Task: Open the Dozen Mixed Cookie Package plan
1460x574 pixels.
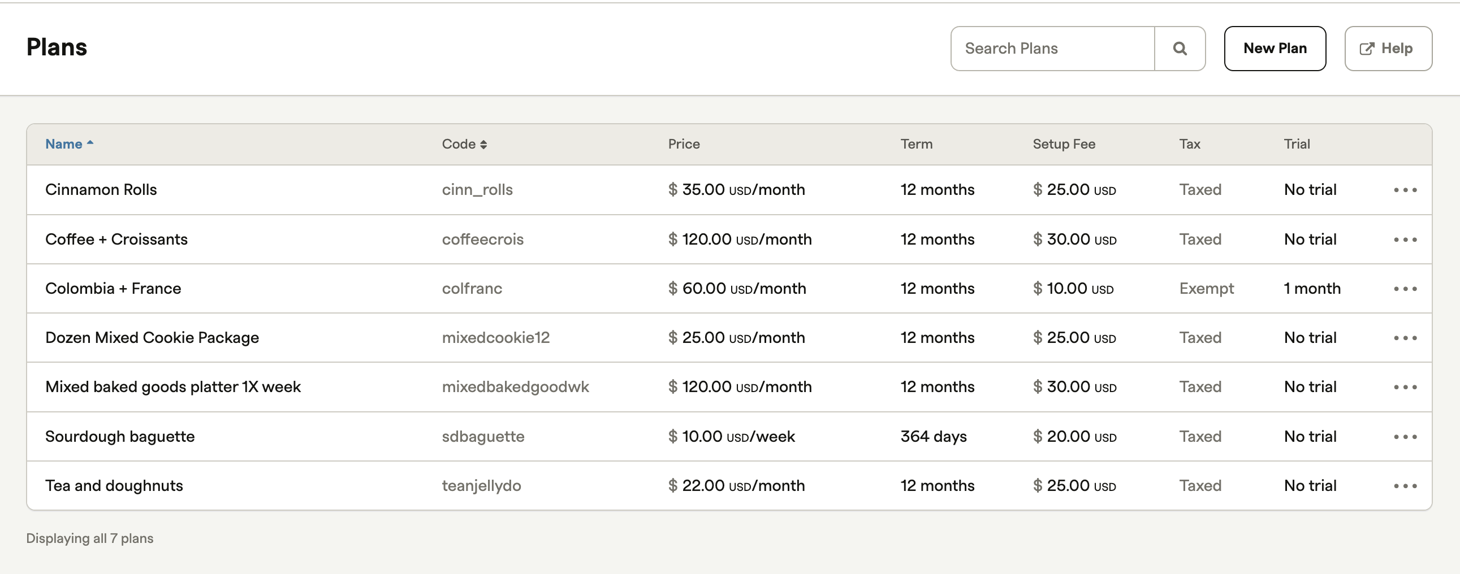Action: click(x=152, y=338)
